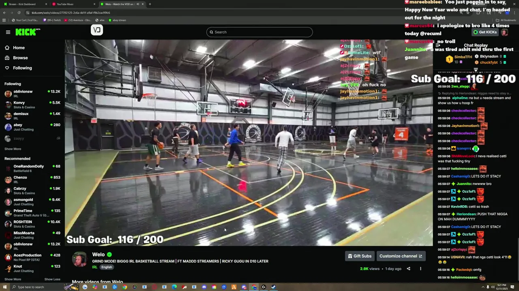Open OneRandomDolly recommended channel
The image size is (519, 291).
click(32, 168)
